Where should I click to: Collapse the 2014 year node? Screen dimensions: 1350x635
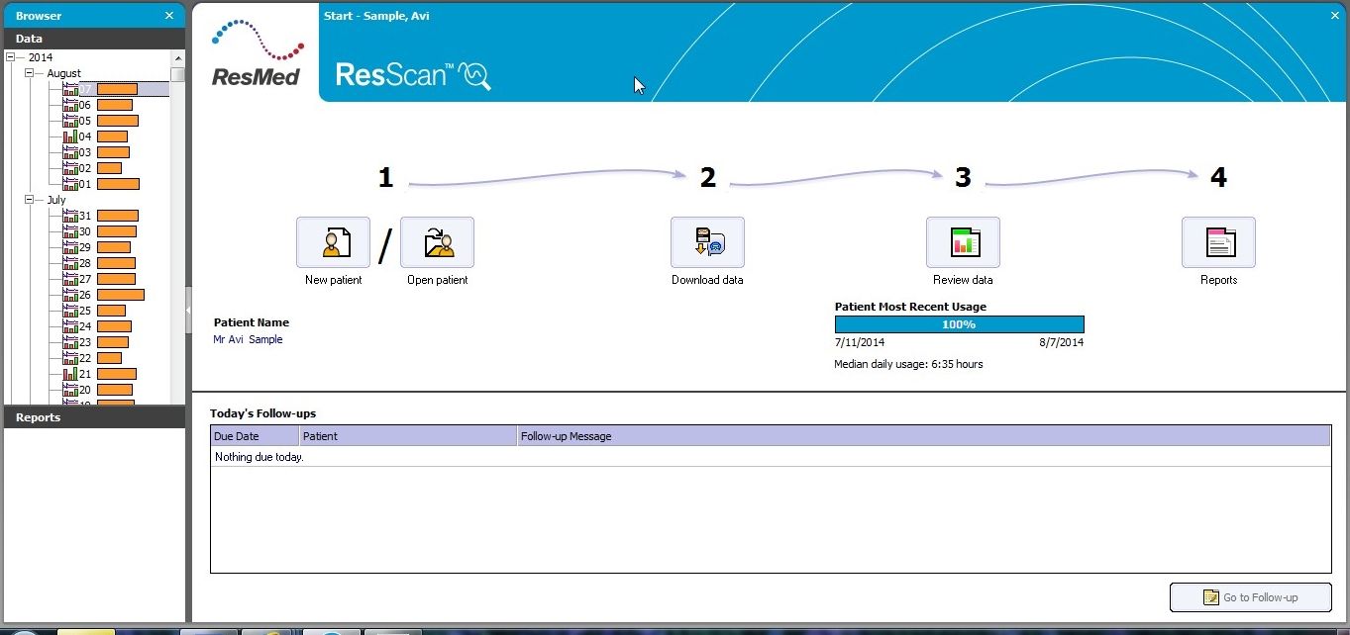point(11,57)
